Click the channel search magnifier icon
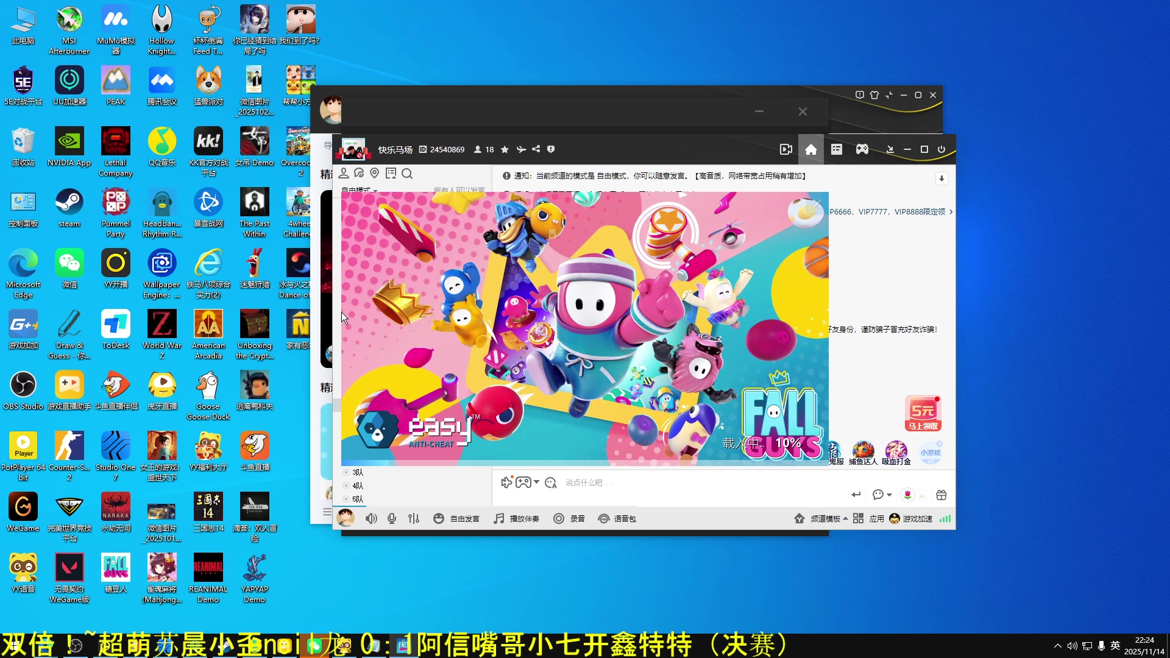The height and width of the screenshot is (658, 1170). click(407, 174)
